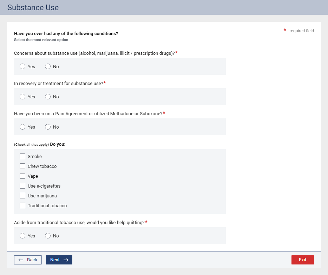This screenshot has height=275, width=328.
Task: Select No for concerns about substance use
Action: click(x=48, y=66)
